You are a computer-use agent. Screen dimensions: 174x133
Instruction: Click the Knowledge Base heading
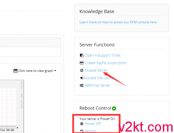tap(97, 12)
